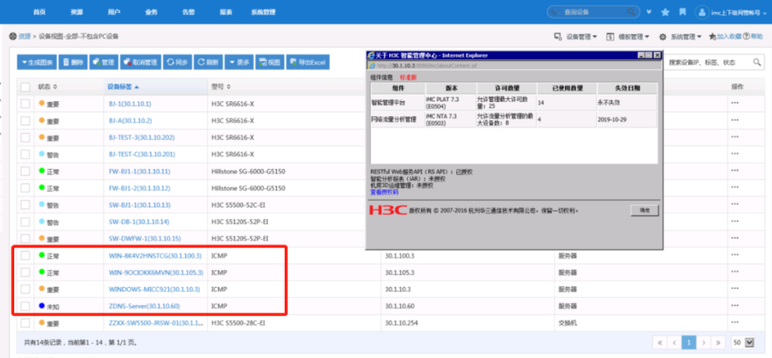772x358 pixels.
Task: Check the ZDNS-Server row checkbox
Action: [x=25, y=306]
